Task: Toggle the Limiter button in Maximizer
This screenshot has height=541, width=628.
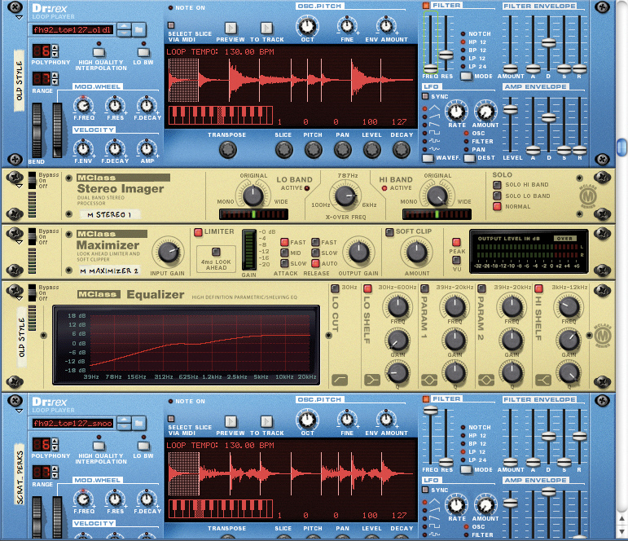Action: pyautogui.click(x=198, y=232)
